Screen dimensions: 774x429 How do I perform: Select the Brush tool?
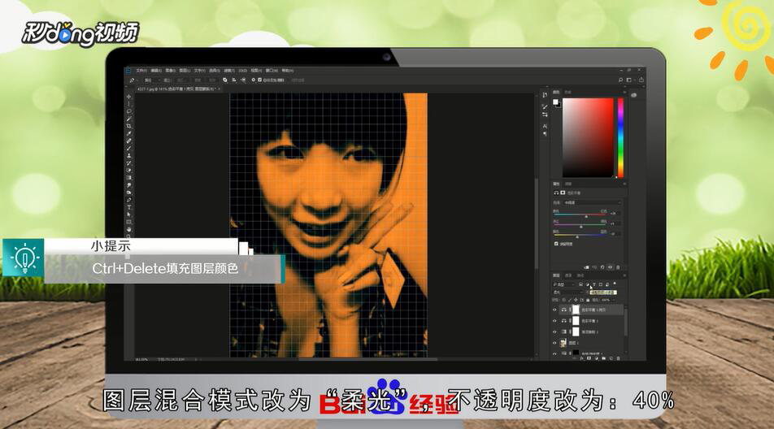pyautogui.click(x=128, y=149)
